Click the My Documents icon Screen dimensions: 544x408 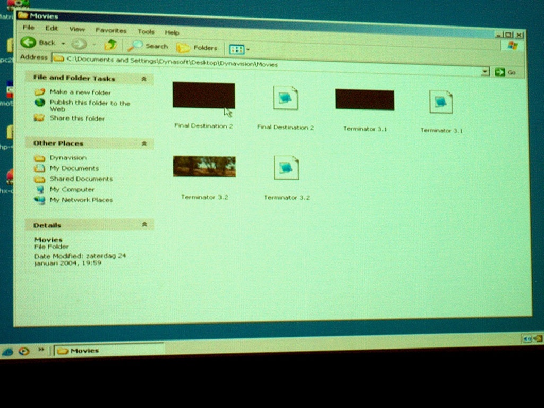point(39,168)
